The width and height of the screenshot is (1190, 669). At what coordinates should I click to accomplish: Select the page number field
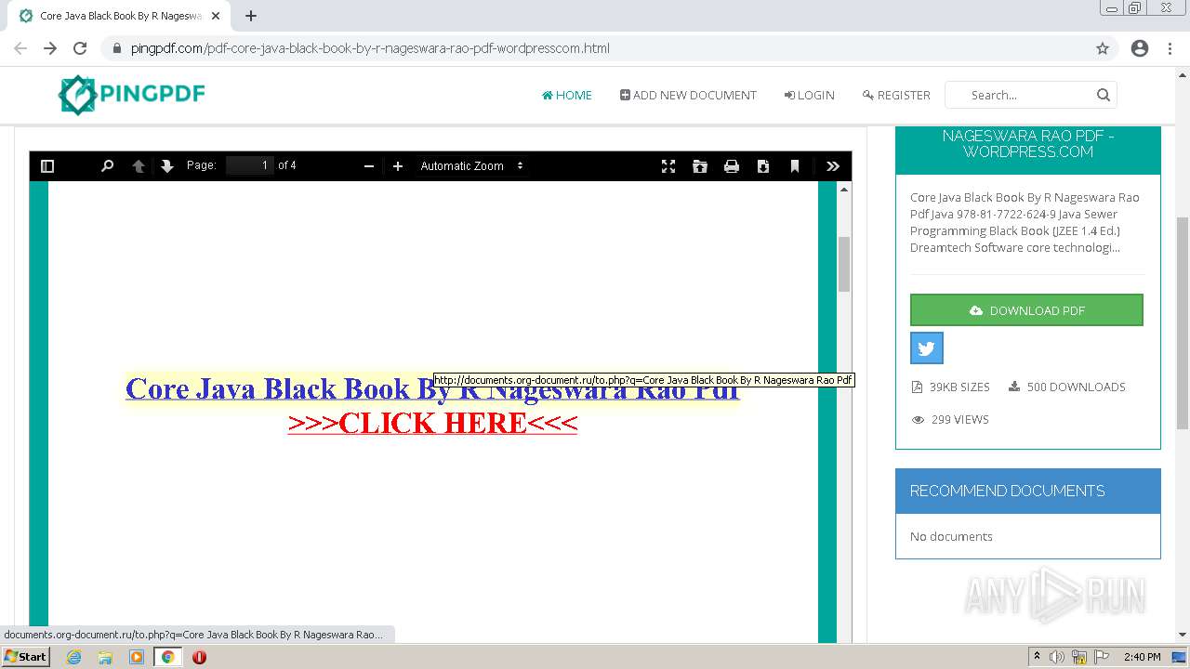click(x=250, y=165)
